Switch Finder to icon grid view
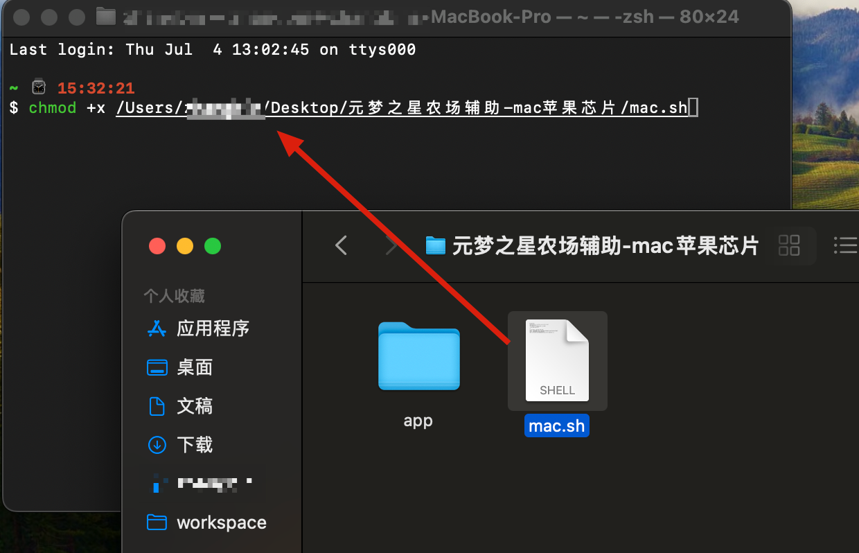Image resolution: width=859 pixels, height=553 pixels. coord(789,245)
